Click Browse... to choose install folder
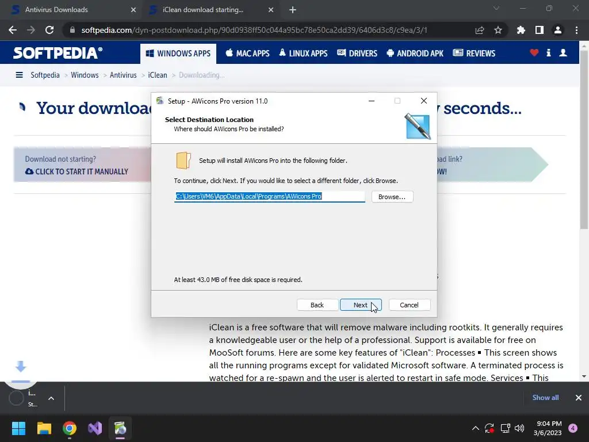The height and width of the screenshot is (442, 589). 392,197
